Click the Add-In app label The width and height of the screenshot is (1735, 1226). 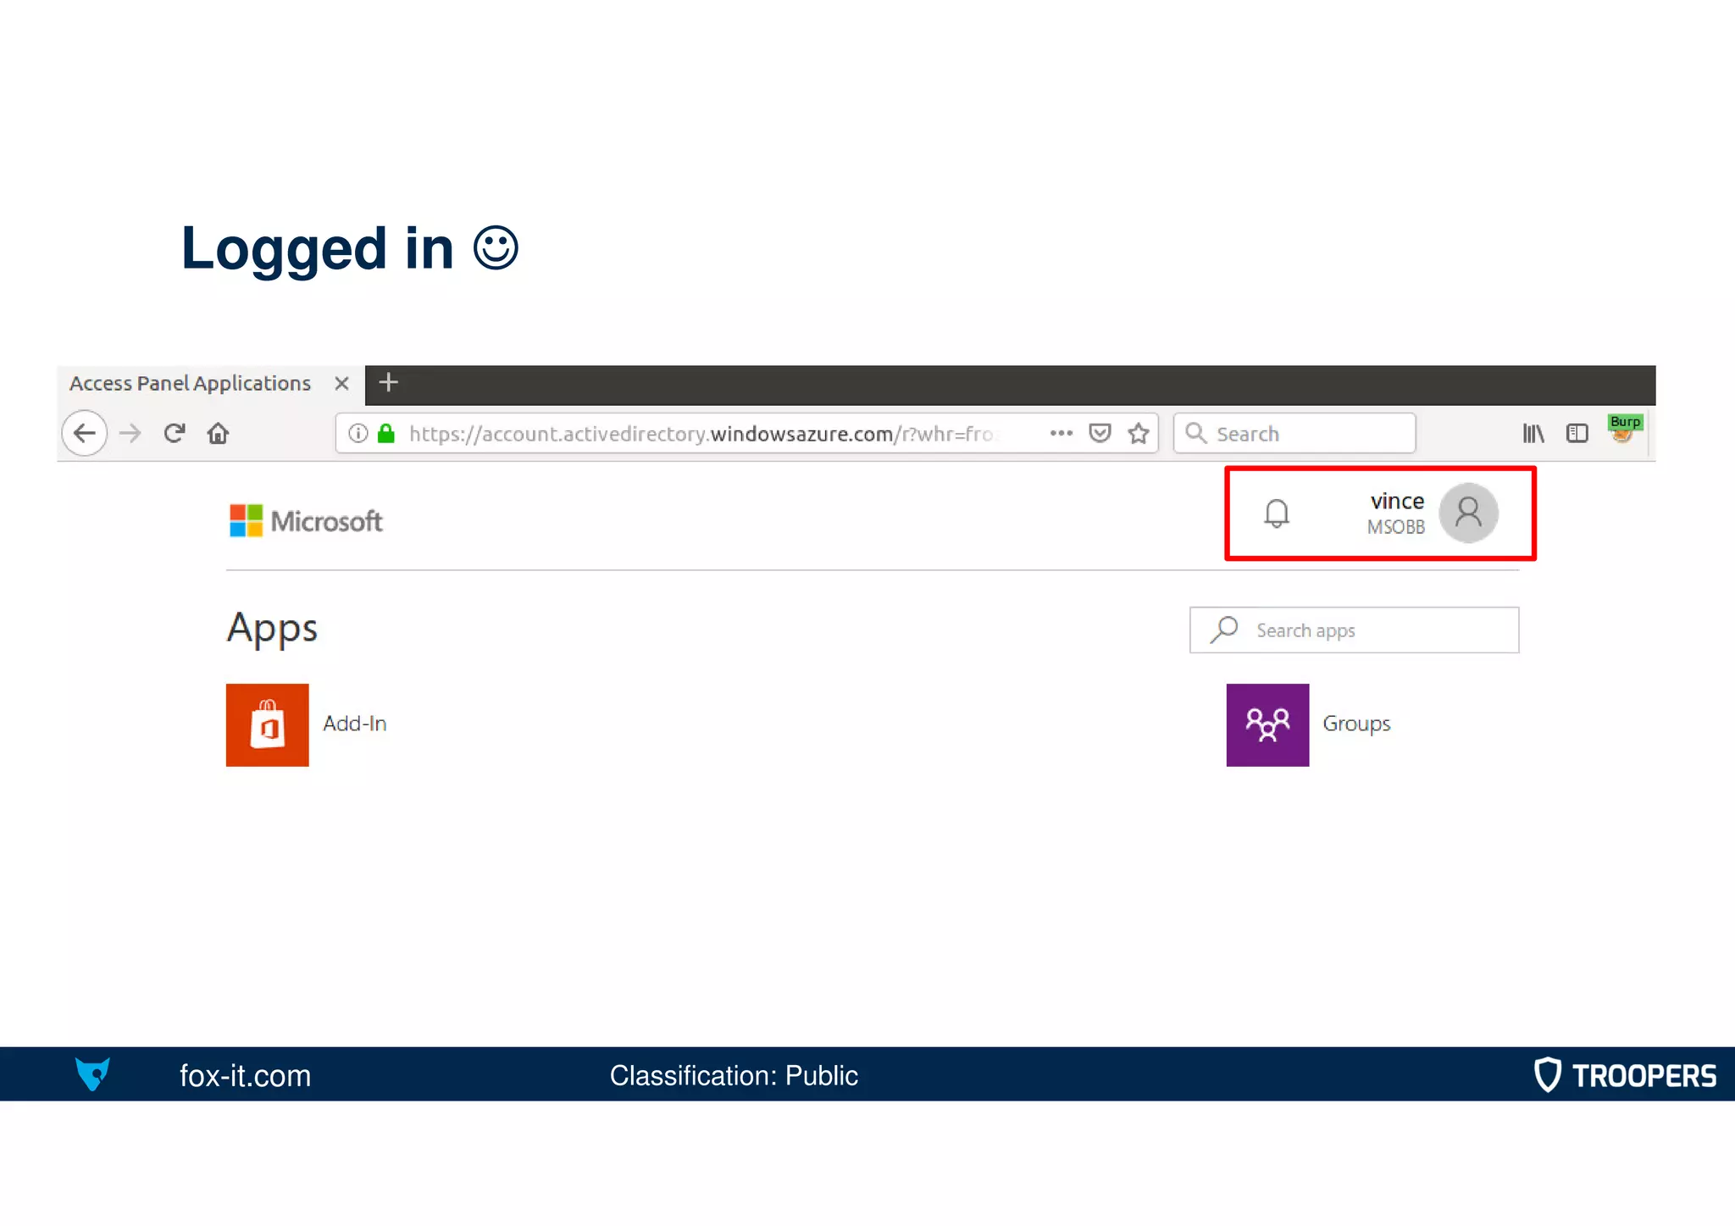point(355,724)
